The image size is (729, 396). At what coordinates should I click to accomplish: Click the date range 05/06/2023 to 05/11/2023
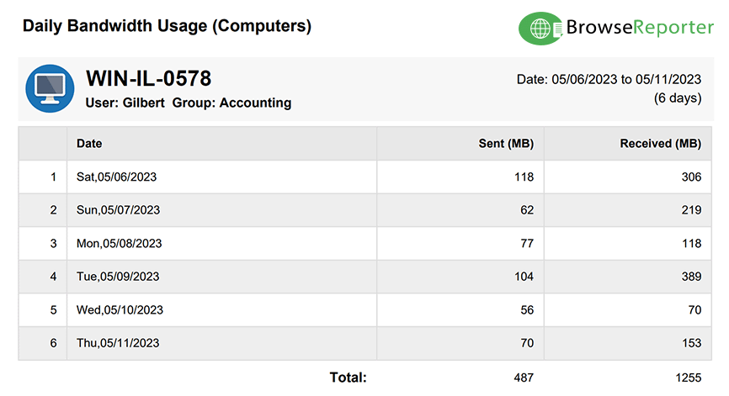tap(609, 79)
